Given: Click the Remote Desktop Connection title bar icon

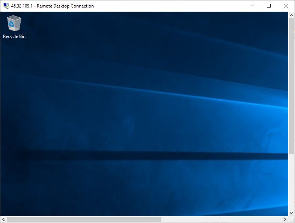Looking at the screenshot, I should coord(6,6).
